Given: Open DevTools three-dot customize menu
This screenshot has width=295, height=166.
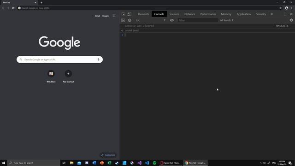Looking at the screenshot, I should tap(285, 14).
